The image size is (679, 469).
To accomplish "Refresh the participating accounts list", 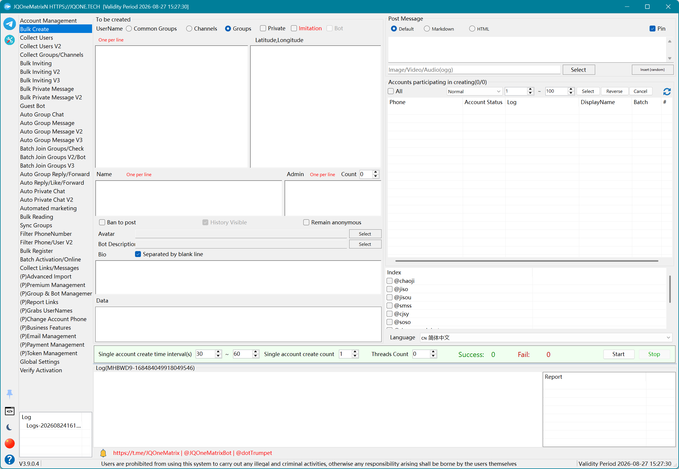I will click(667, 92).
